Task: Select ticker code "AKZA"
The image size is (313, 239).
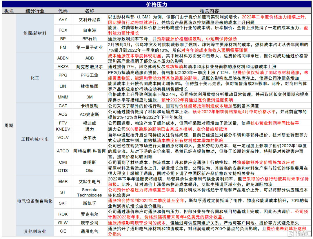Action: pos(63,67)
